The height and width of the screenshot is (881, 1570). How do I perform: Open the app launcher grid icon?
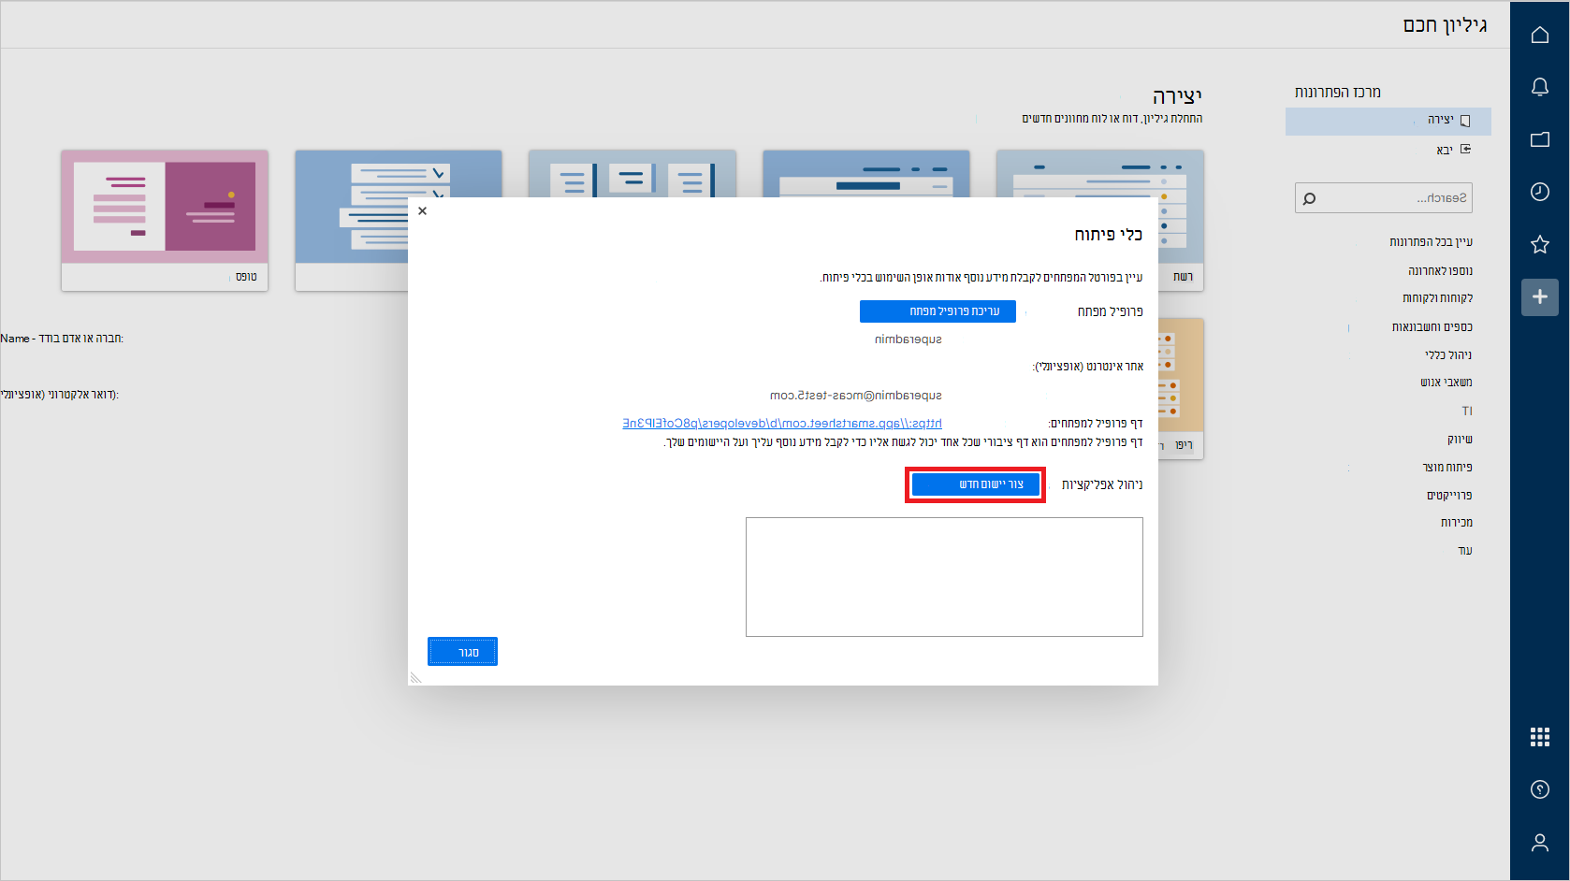(x=1539, y=737)
